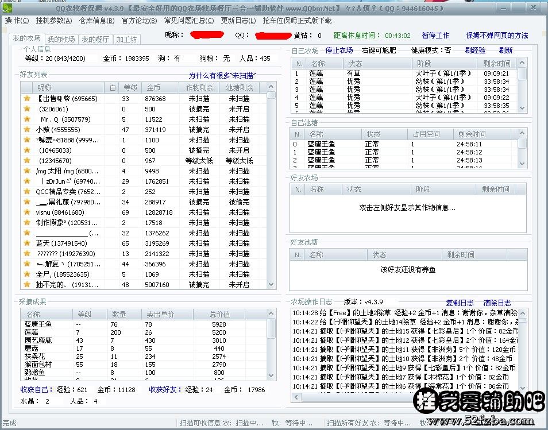Click the 被偷完 pond status cell
548x430 pixels.
[x=239, y=202]
